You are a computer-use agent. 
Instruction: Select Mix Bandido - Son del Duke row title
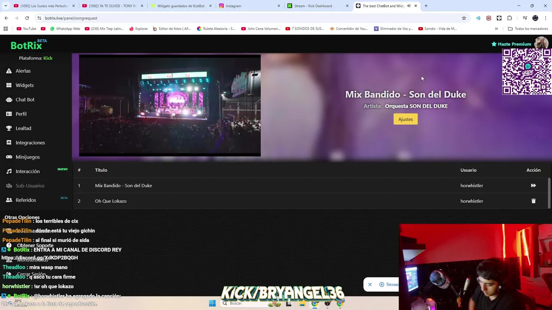point(123,186)
